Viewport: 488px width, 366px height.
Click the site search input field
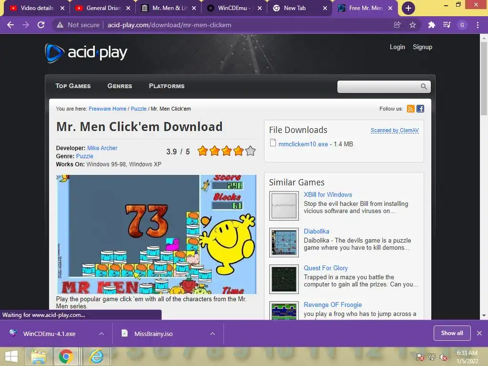coord(379,87)
